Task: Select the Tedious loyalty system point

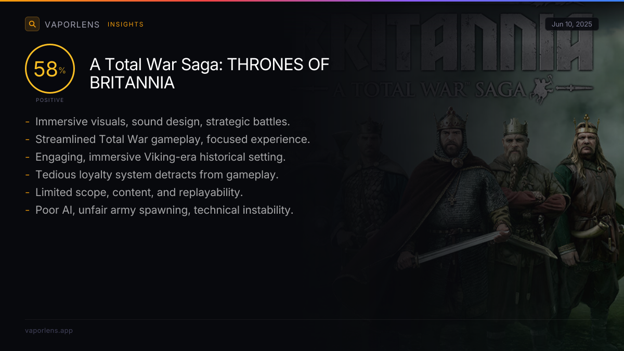Action: [x=157, y=175]
